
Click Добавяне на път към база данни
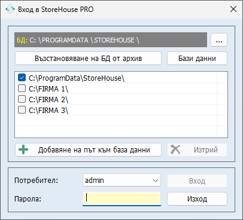(x=88, y=149)
